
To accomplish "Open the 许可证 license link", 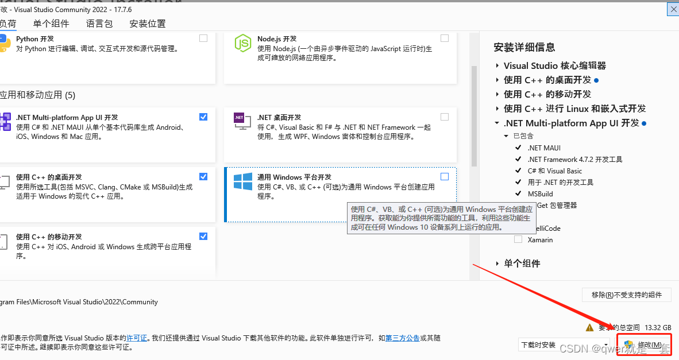I will tap(137, 338).
